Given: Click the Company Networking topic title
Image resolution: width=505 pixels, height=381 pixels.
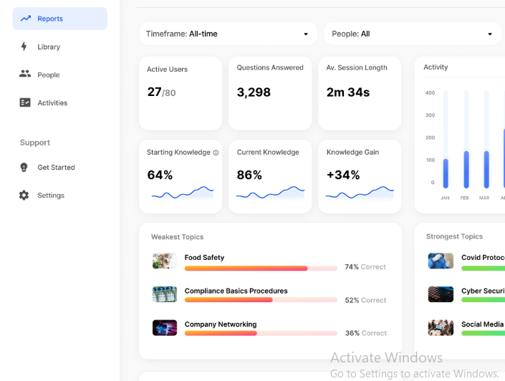Looking at the screenshot, I should click(221, 324).
